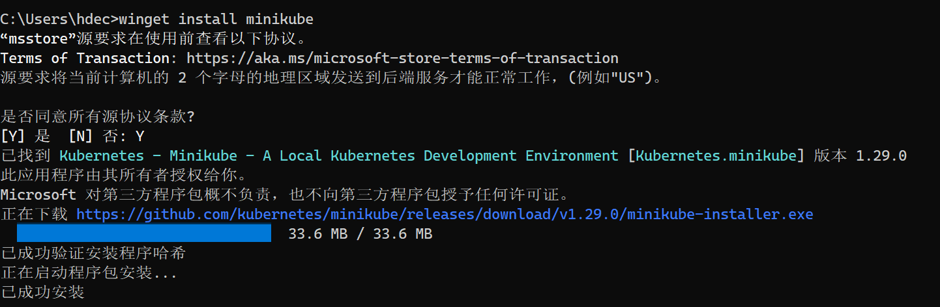Select the [Y] 是 option text
The image size is (940, 307).
[x=25, y=137]
